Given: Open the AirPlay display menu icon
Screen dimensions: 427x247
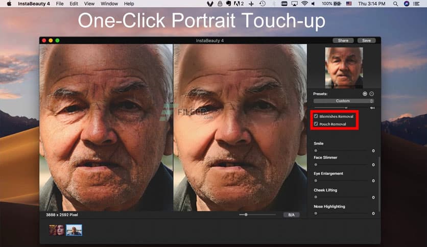Looking at the screenshot, I should (x=294, y=4).
